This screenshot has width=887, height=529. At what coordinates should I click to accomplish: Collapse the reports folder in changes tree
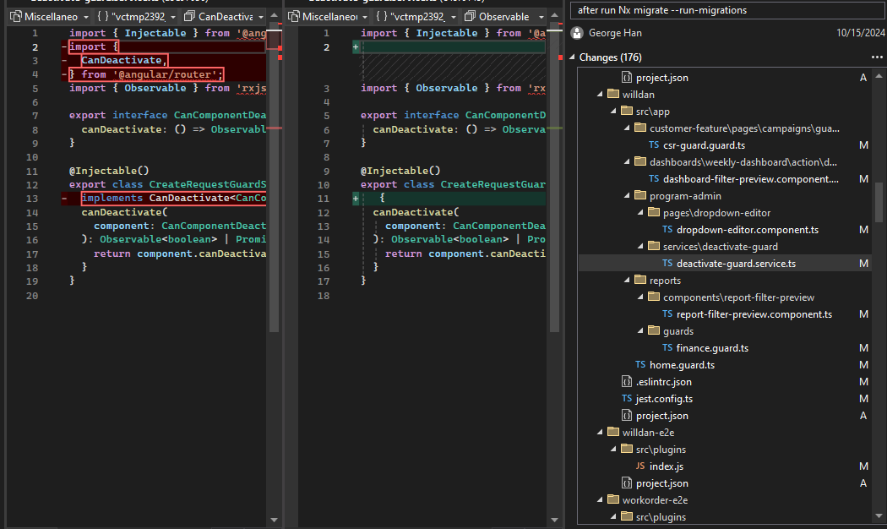627,281
